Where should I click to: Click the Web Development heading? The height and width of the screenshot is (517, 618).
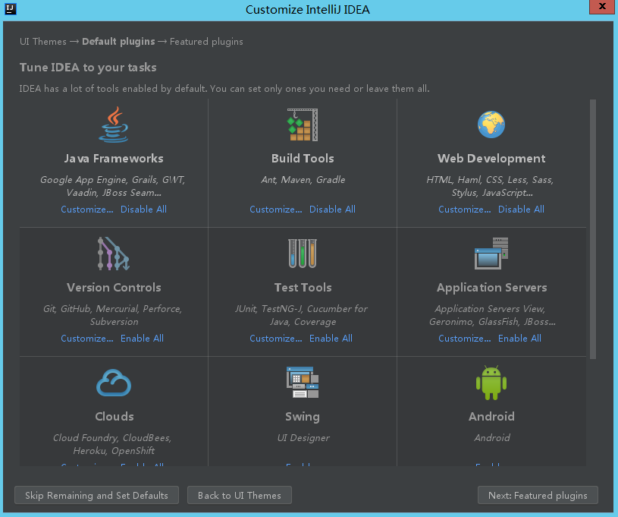pyautogui.click(x=491, y=159)
